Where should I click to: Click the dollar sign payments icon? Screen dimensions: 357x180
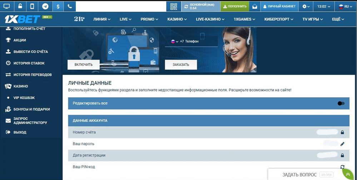(x=58, y=6)
